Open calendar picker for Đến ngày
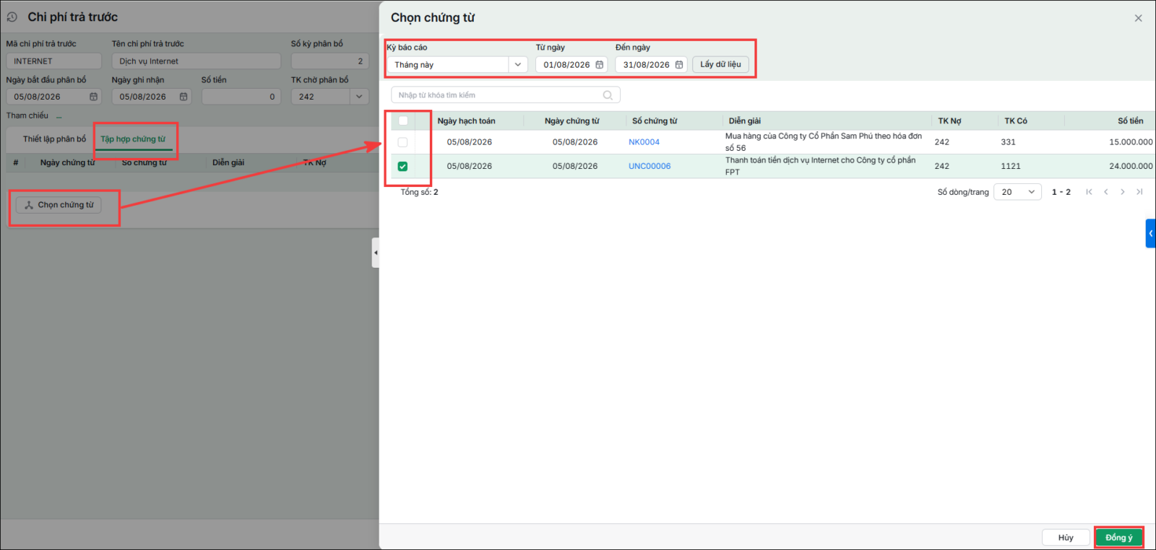 pos(679,65)
